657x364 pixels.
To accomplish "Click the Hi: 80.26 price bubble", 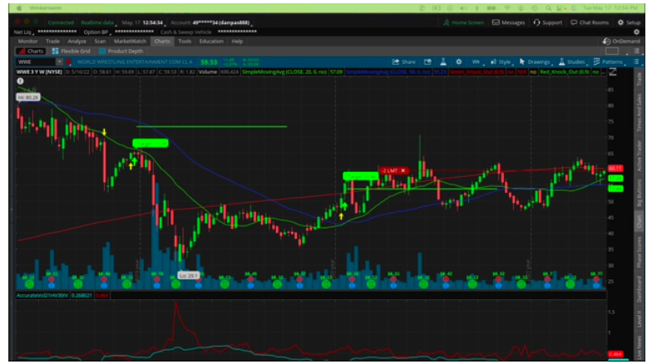I will 28,97.
